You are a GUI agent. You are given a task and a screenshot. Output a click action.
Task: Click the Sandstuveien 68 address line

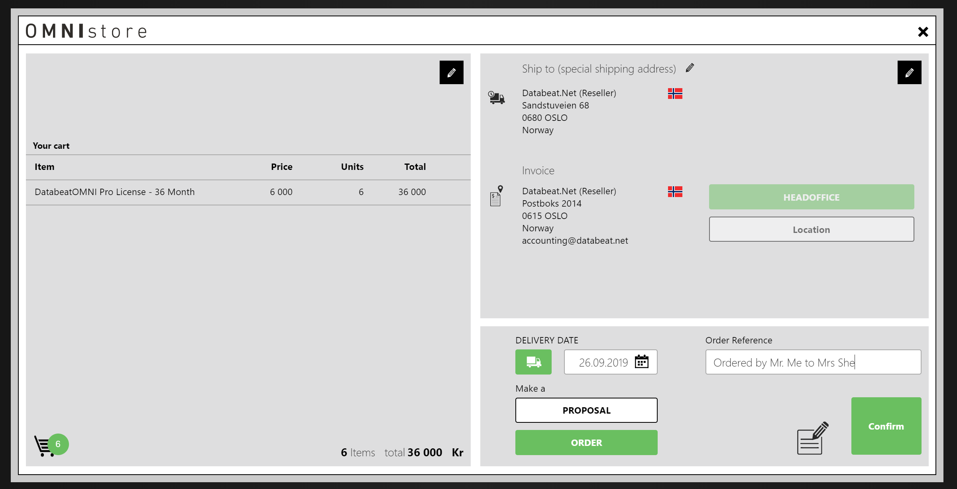(555, 105)
